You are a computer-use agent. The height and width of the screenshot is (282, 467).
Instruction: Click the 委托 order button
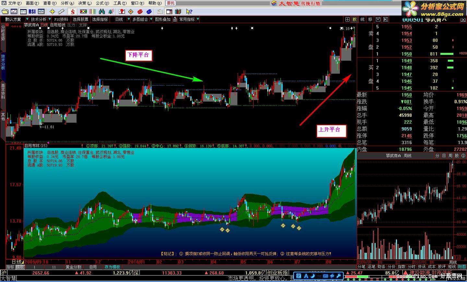[x=171, y=3]
